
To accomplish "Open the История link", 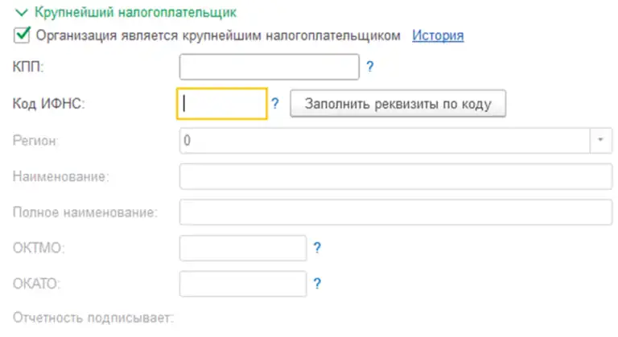I will pyautogui.click(x=438, y=35).
